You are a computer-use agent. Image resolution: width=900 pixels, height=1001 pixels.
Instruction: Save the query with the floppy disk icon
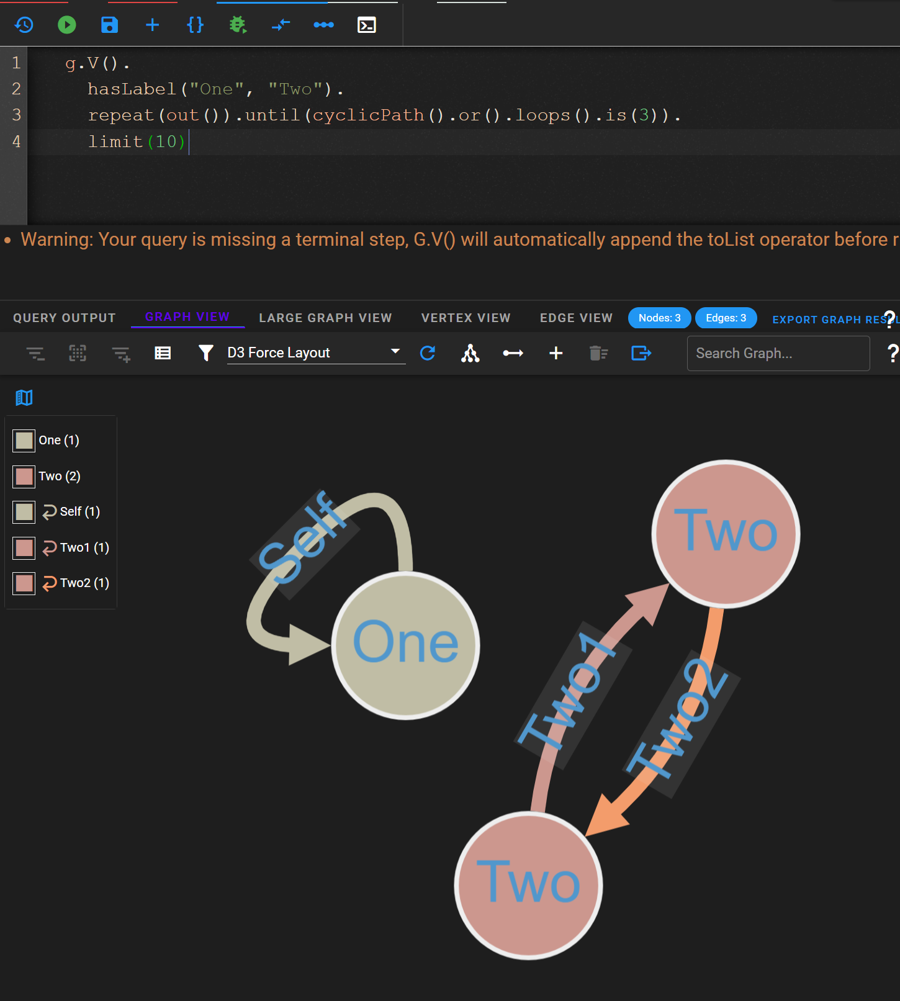pyautogui.click(x=109, y=25)
